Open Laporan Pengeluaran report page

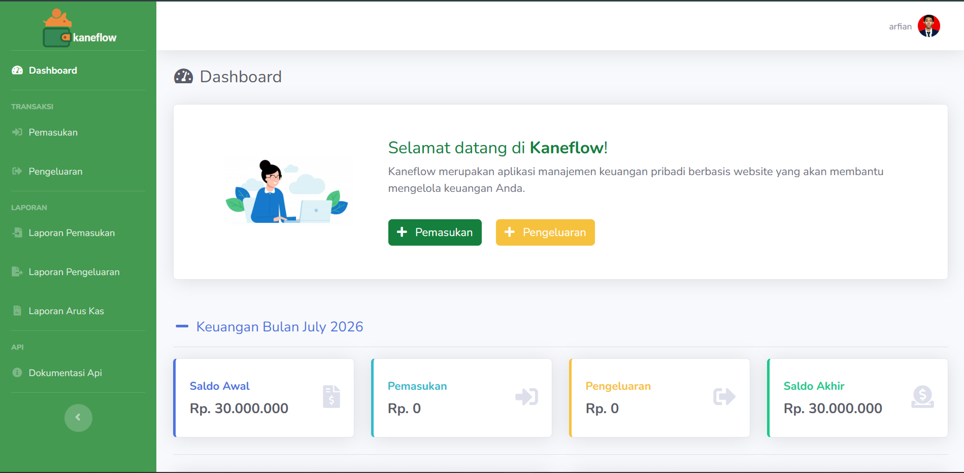(x=78, y=272)
